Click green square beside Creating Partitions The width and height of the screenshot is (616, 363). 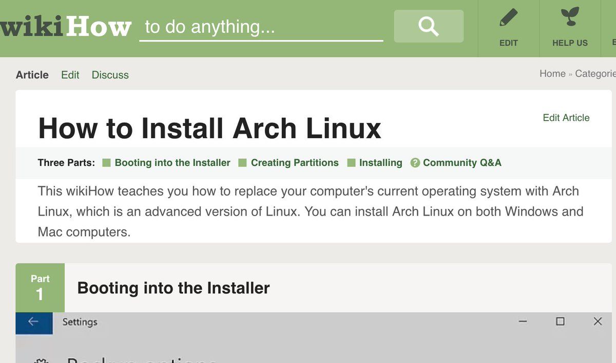point(243,163)
